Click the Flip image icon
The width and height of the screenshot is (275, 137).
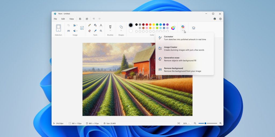point(74,31)
